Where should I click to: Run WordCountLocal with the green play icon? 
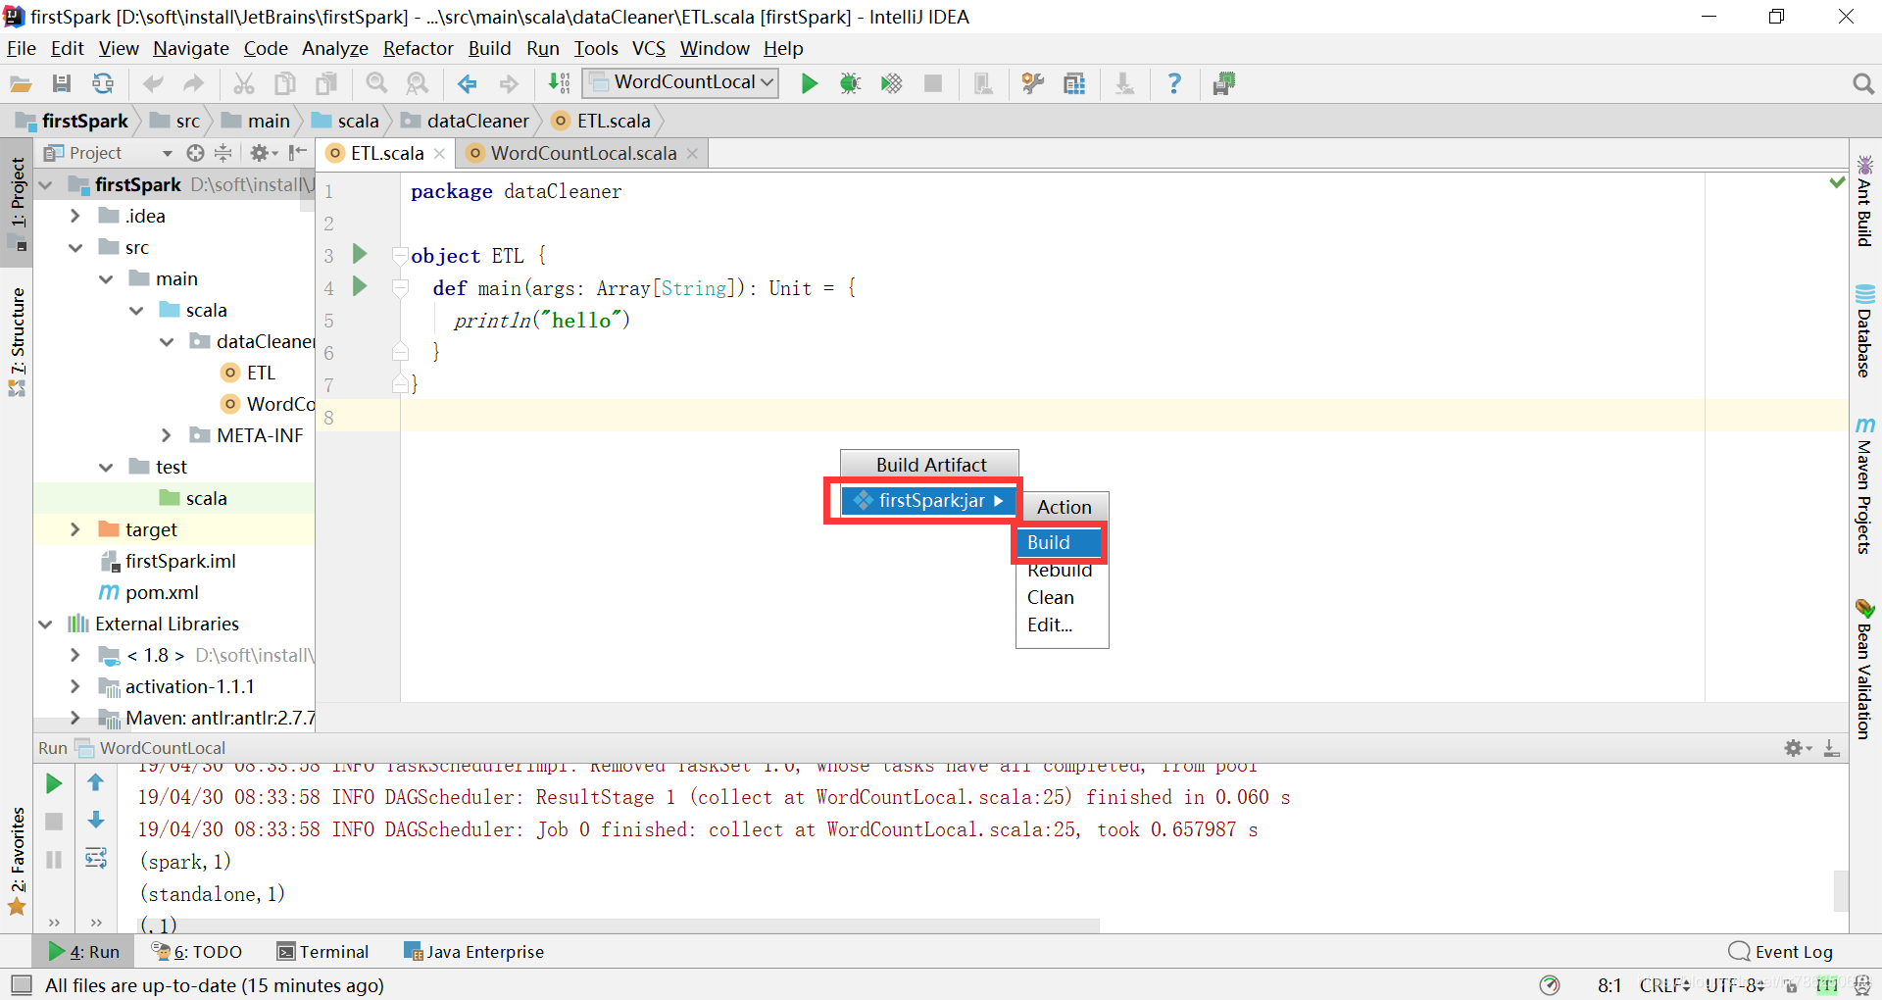click(x=810, y=84)
